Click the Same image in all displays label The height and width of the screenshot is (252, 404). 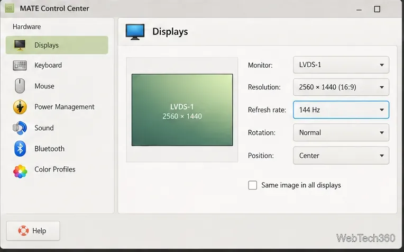301,185
